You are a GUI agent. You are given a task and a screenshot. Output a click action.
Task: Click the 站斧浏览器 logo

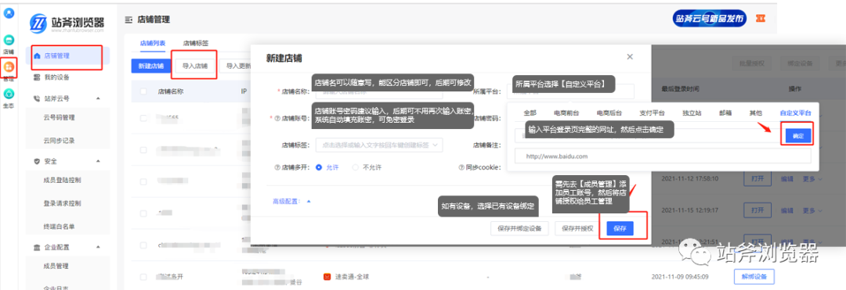point(67,23)
